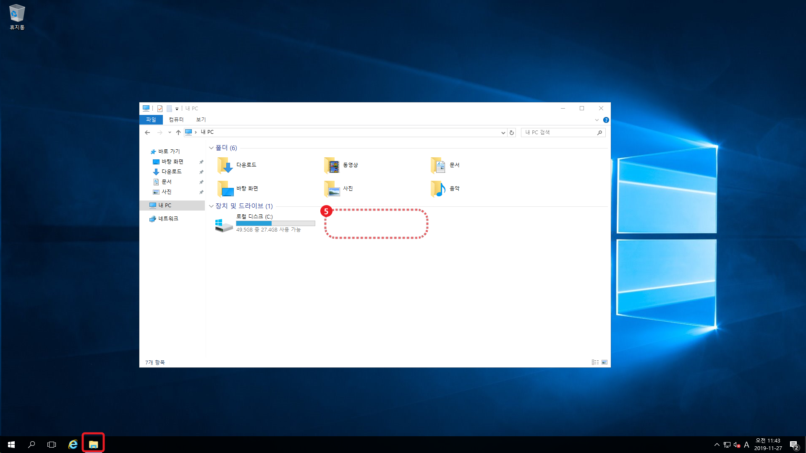This screenshot has height=453, width=806.
Task: Open the 보기 ribbon tab
Action: (201, 120)
